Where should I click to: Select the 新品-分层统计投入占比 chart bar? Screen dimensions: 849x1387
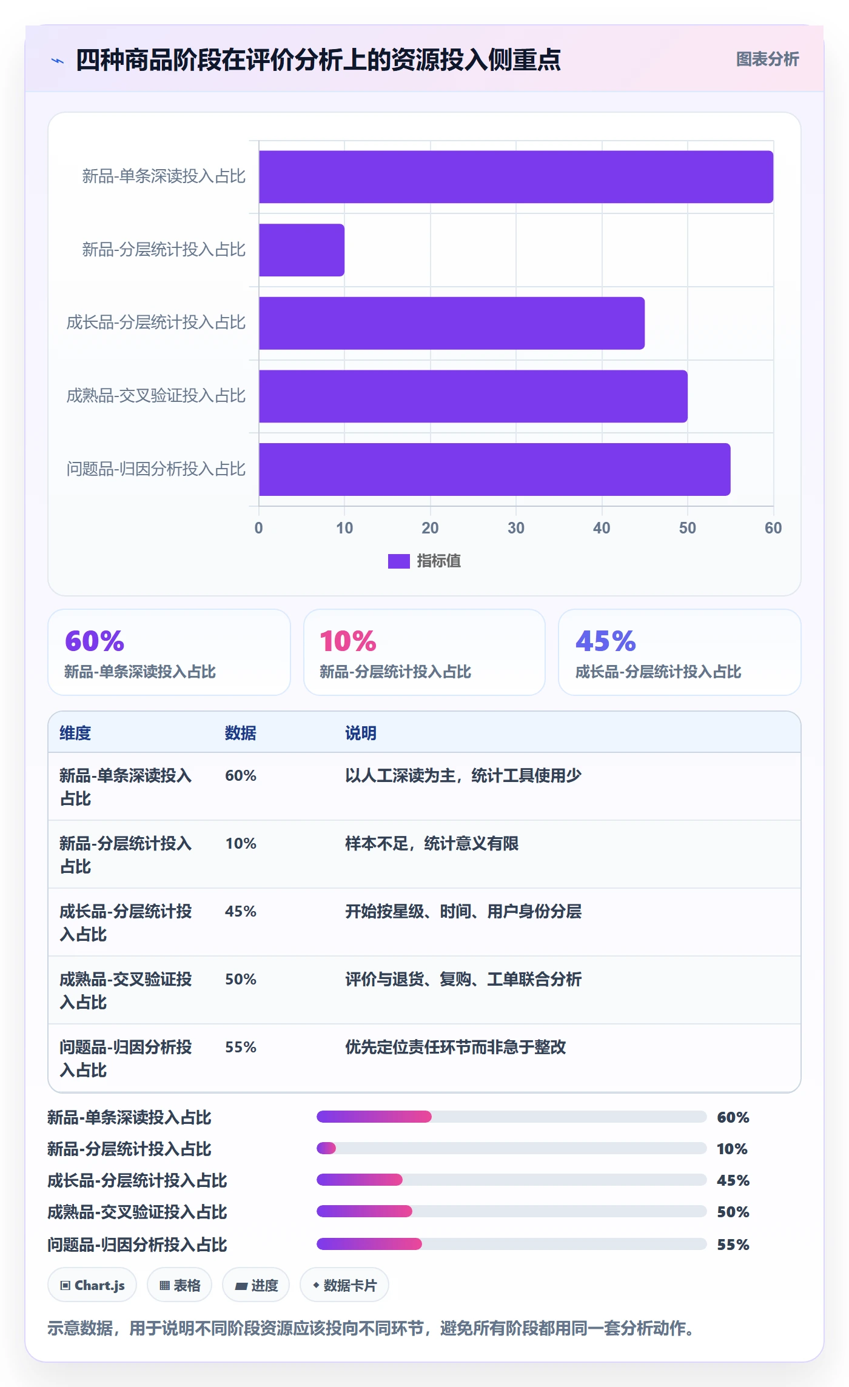coord(301,250)
